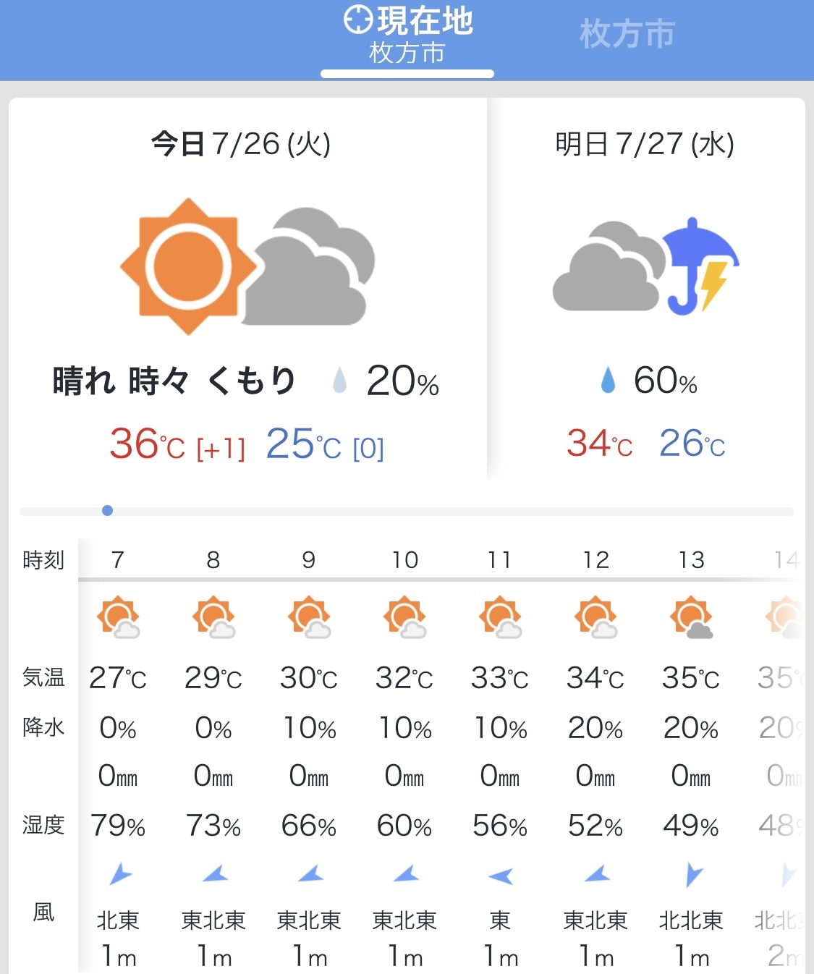Tap the wind direction arrow at 13 o'clock
The height and width of the screenshot is (974, 814).
(x=692, y=875)
